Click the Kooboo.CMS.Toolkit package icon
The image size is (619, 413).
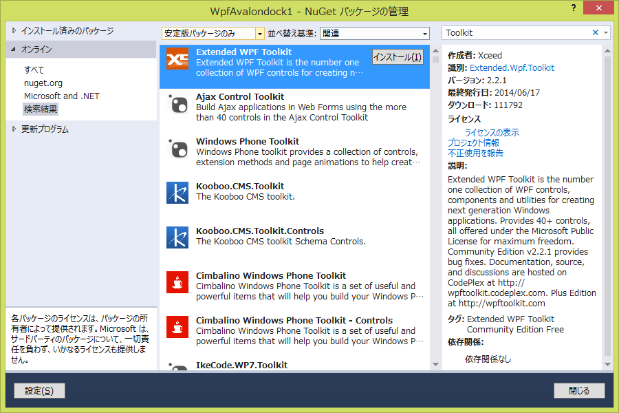tap(177, 193)
